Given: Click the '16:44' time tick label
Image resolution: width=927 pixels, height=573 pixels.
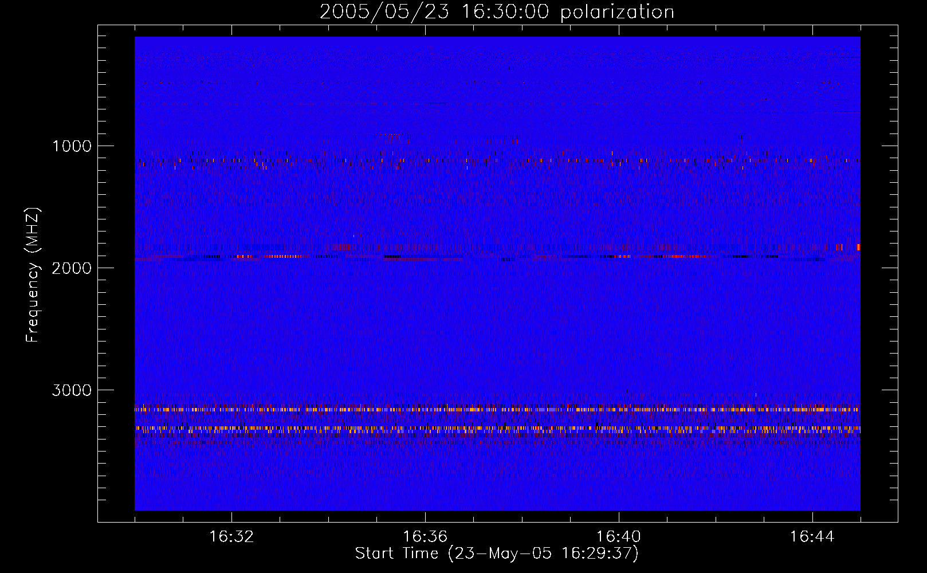Looking at the screenshot, I should 812,537.
